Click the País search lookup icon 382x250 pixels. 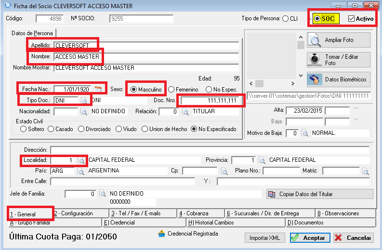pyautogui.click(x=81, y=171)
